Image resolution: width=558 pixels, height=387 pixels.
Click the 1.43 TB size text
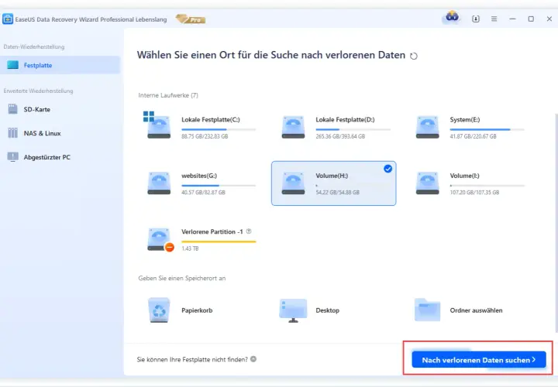tap(190, 248)
